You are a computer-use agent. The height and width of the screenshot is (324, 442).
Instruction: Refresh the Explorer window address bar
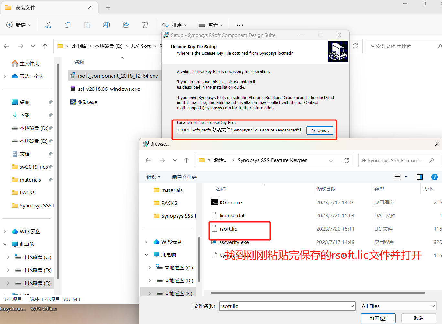[355, 46]
